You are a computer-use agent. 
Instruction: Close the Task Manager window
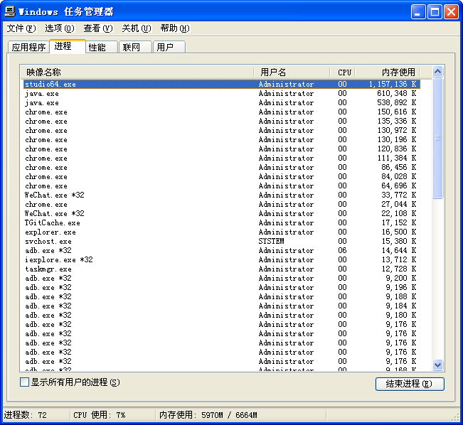click(x=451, y=12)
